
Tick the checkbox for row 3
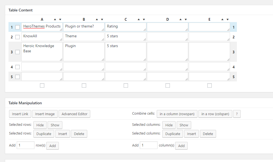pos(18,52)
